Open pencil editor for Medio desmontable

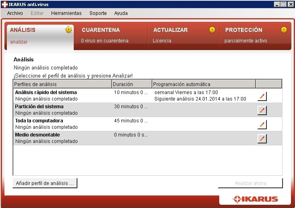click(262, 139)
